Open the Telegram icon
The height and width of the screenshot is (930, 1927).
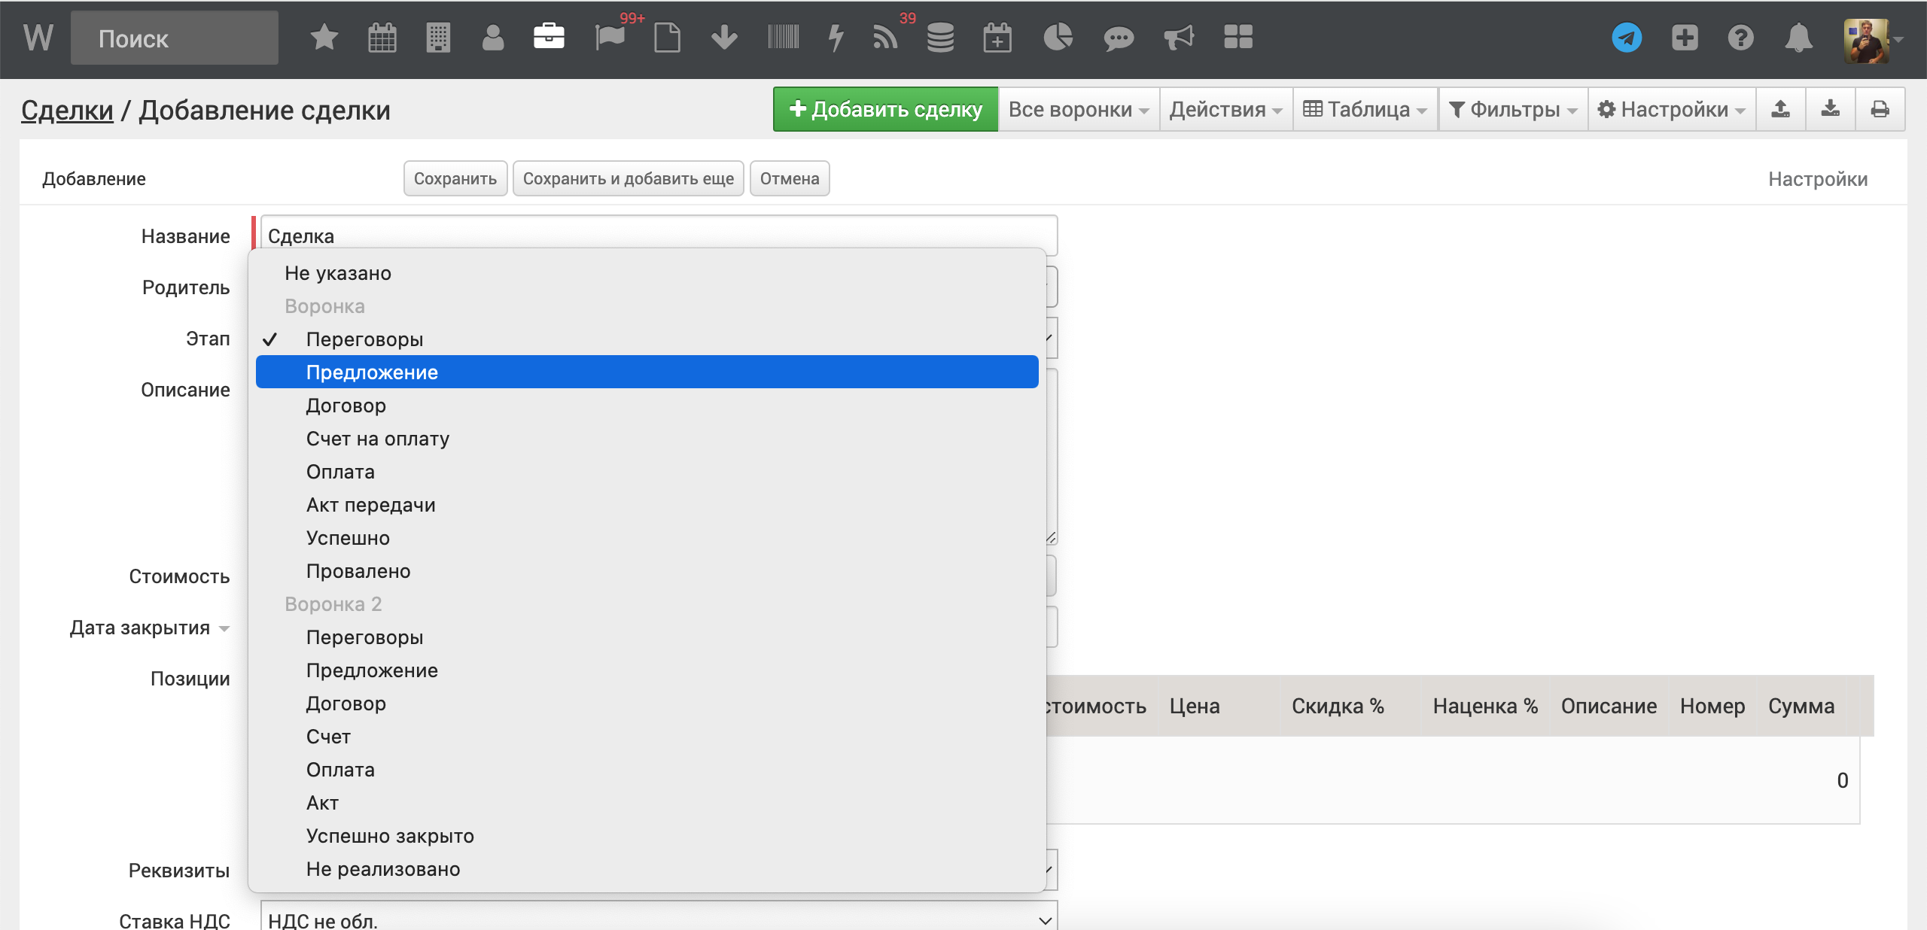[1626, 37]
